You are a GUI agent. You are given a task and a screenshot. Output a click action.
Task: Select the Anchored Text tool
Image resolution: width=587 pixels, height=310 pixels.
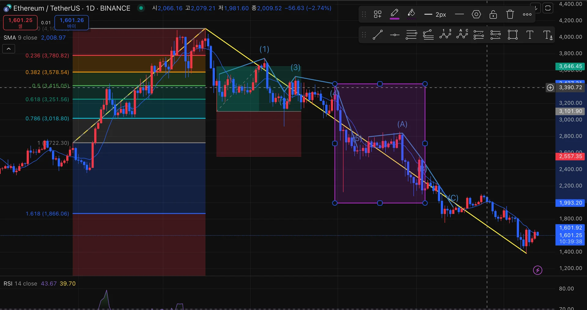tap(548, 35)
